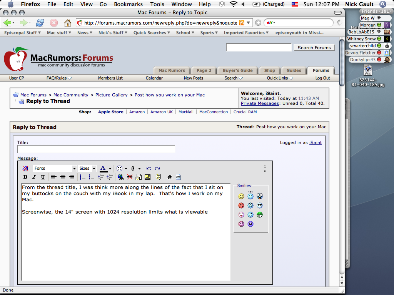The width and height of the screenshot is (394, 295).
Task: Insert the cool sunglasses smiley
Action: click(260, 206)
